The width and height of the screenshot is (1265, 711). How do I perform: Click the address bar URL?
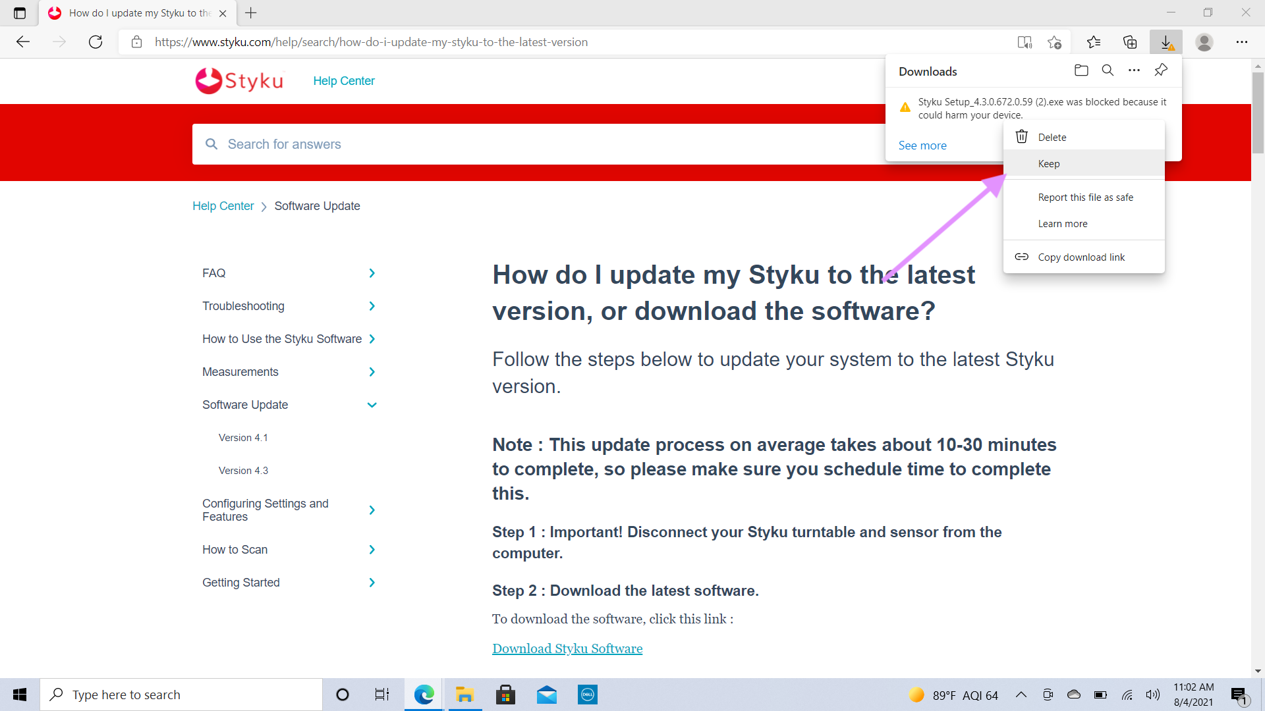371,42
